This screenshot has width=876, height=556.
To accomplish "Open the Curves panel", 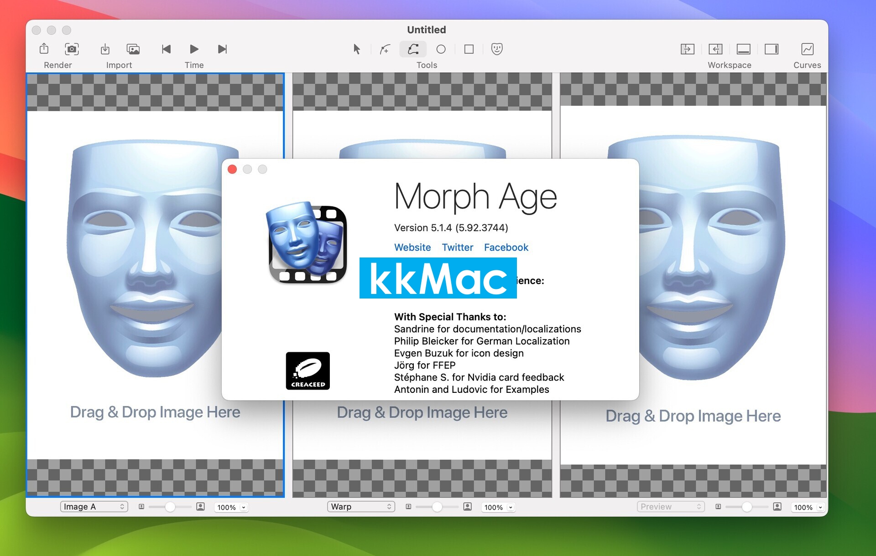I will point(807,49).
